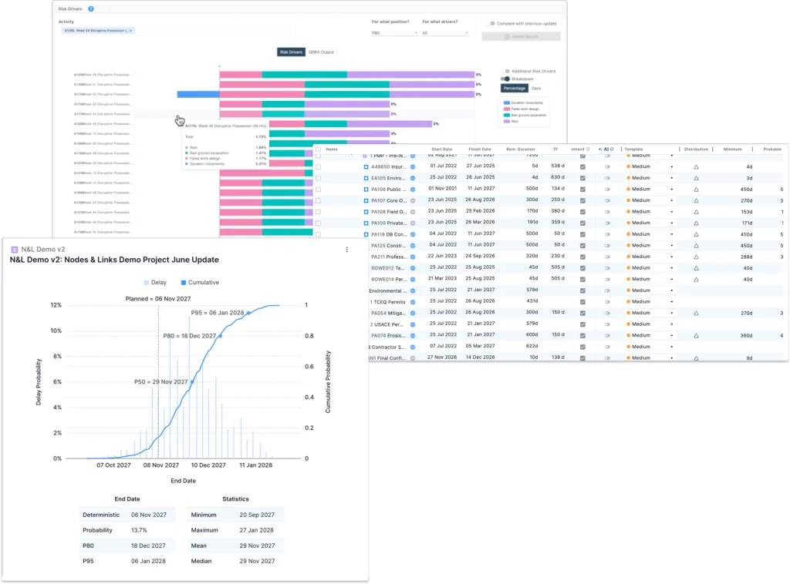Open the three-dot menu on N&L Demo card
790x584 pixels.
(347, 250)
